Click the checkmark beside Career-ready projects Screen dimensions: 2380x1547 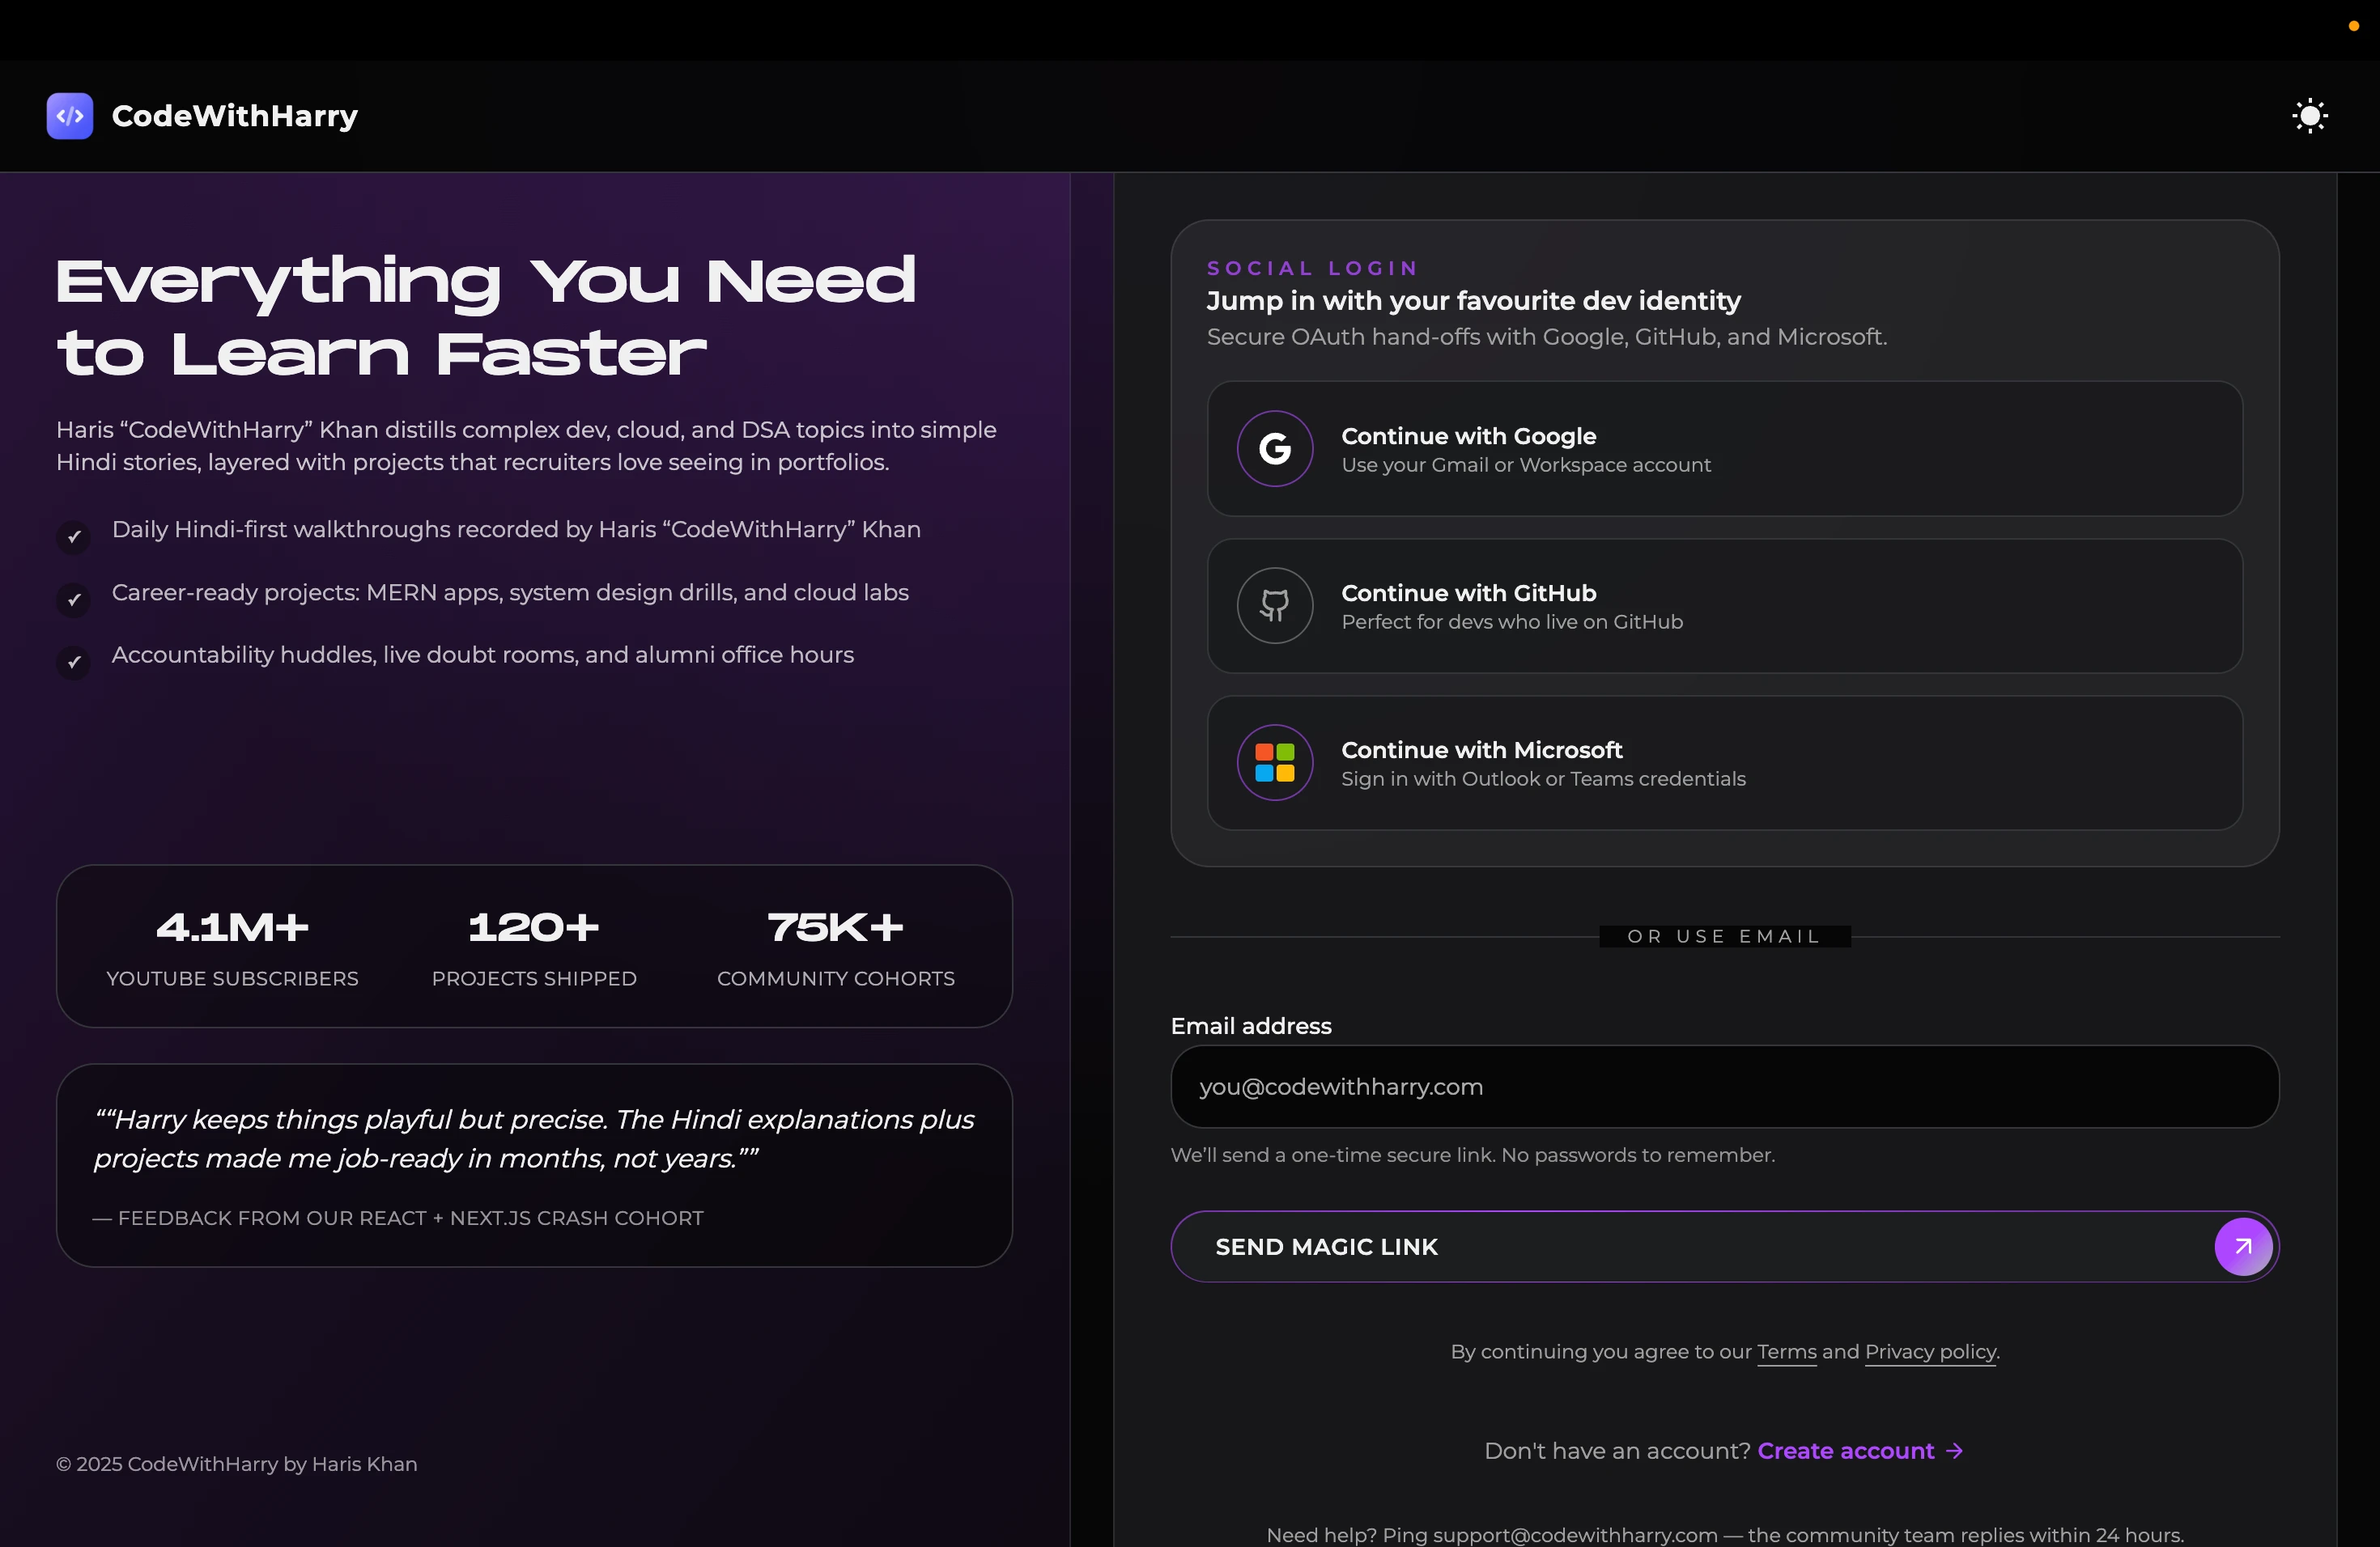tap(72, 600)
